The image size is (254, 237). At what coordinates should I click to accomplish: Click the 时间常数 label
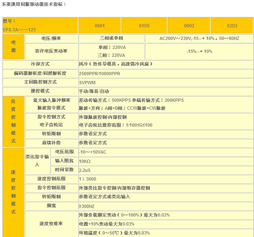pyautogui.click(x=64, y=170)
